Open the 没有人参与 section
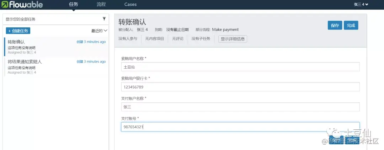384x150 pixels. (x=128, y=39)
